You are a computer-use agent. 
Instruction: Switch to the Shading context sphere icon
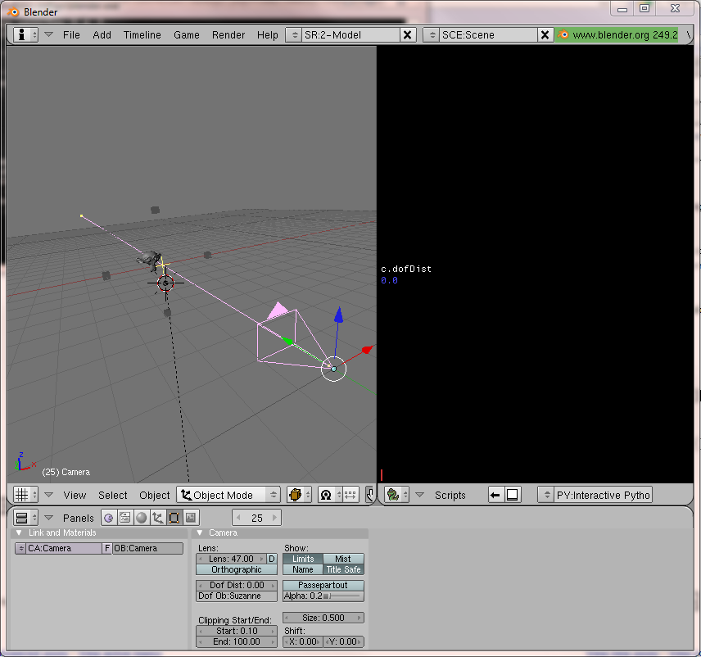pos(142,518)
